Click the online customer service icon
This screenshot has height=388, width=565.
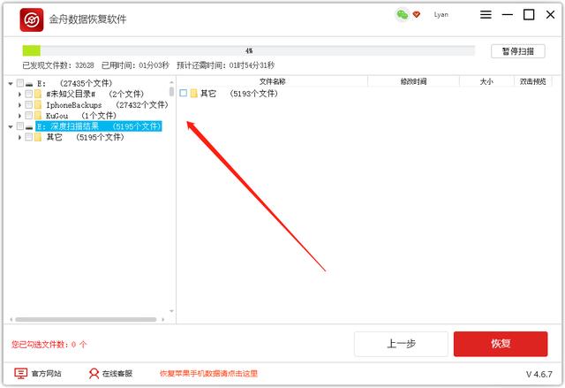pyautogui.click(x=94, y=374)
